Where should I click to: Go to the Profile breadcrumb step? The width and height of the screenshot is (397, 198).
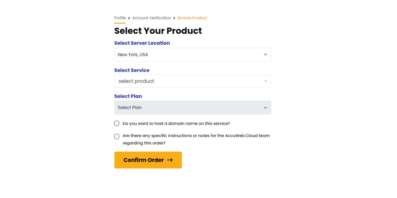click(x=120, y=17)
